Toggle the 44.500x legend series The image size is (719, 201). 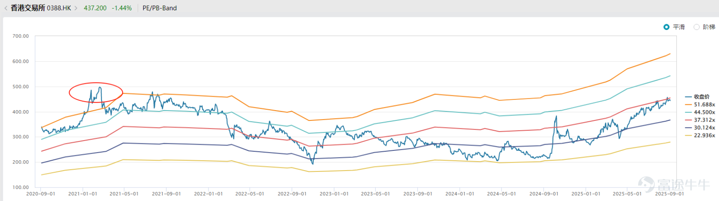point(700,112)
